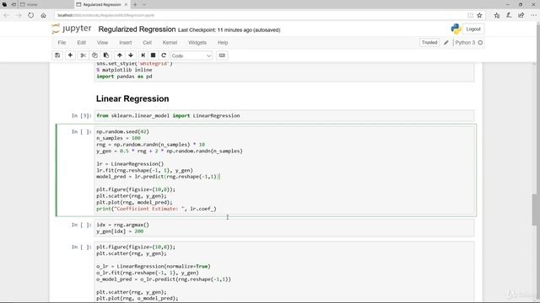Open a new browser tab

point(135,4)
